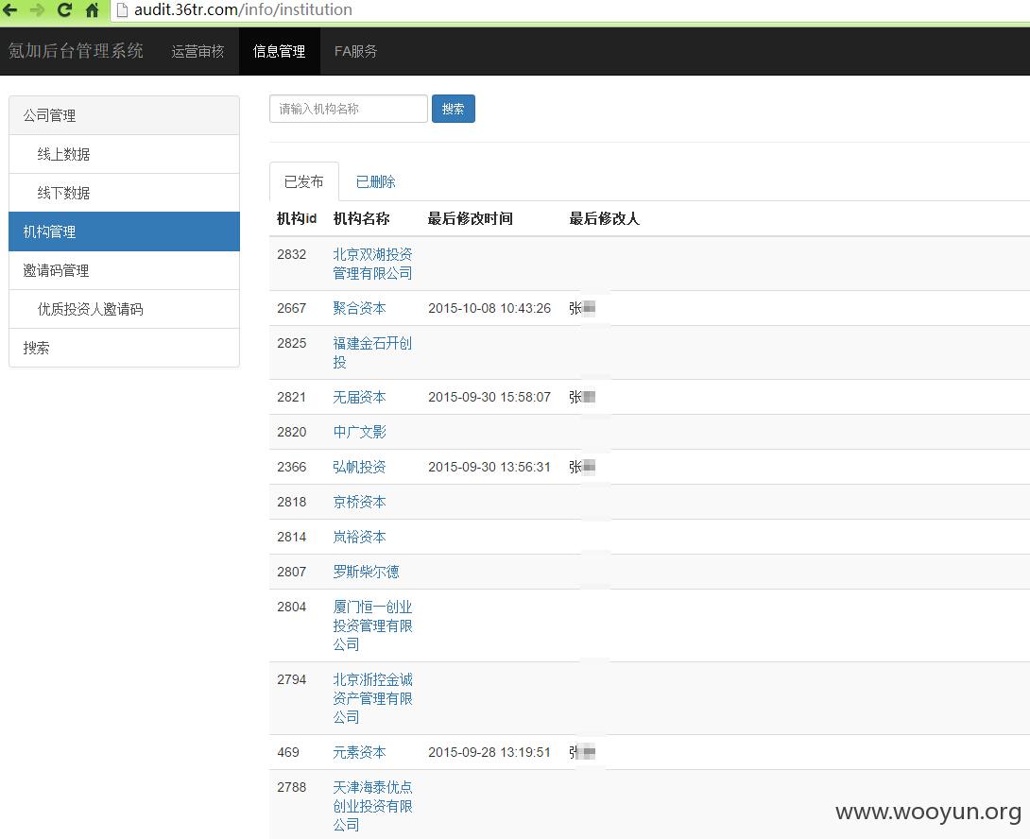Focus the 请输入机构名称 search field
Screen dimensions: 1030x839
[348, 109]
